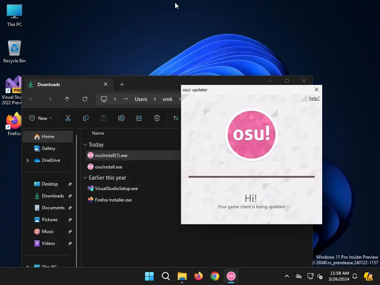Click Users in the address path
The image size is (380, 285).
tap(141, 99)
